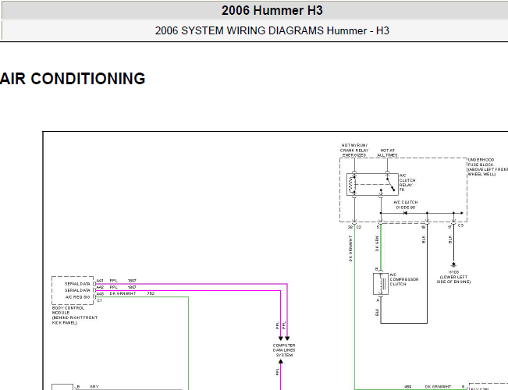Click the G103 ground symbol
The width and height of the screenshot is (508, 390).
453,265
